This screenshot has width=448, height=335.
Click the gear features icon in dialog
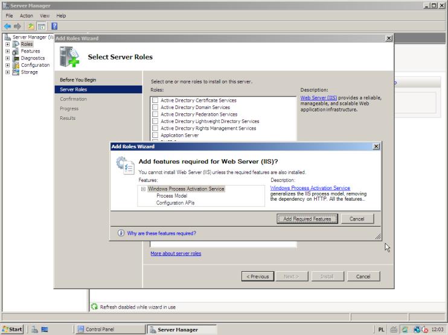(125, 165)
